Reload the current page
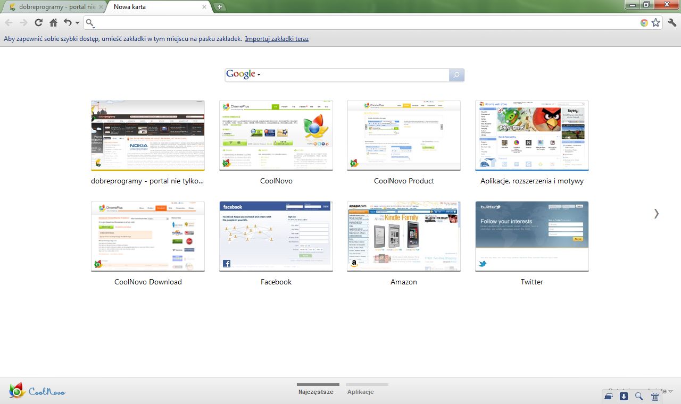 (38, 22)
